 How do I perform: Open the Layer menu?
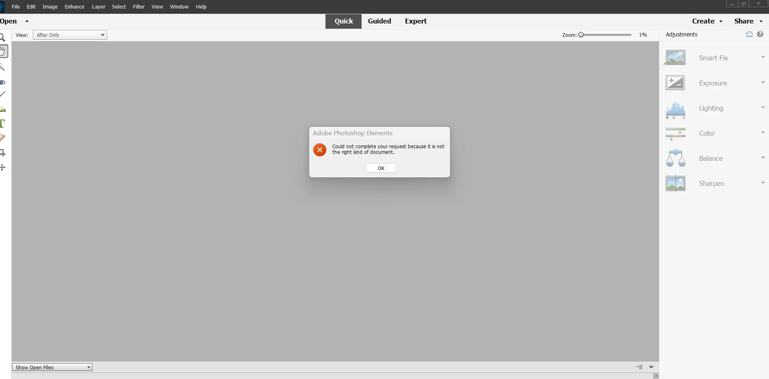(99, 7)
